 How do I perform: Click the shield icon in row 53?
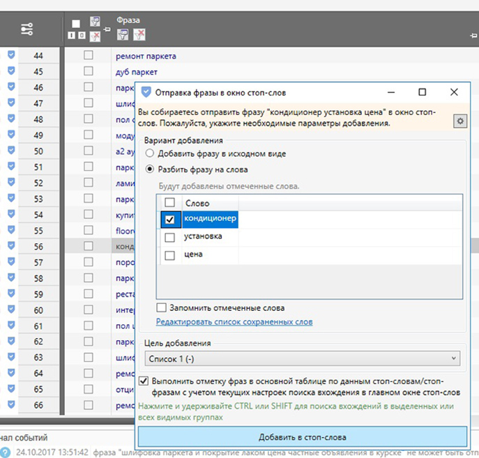11,198
